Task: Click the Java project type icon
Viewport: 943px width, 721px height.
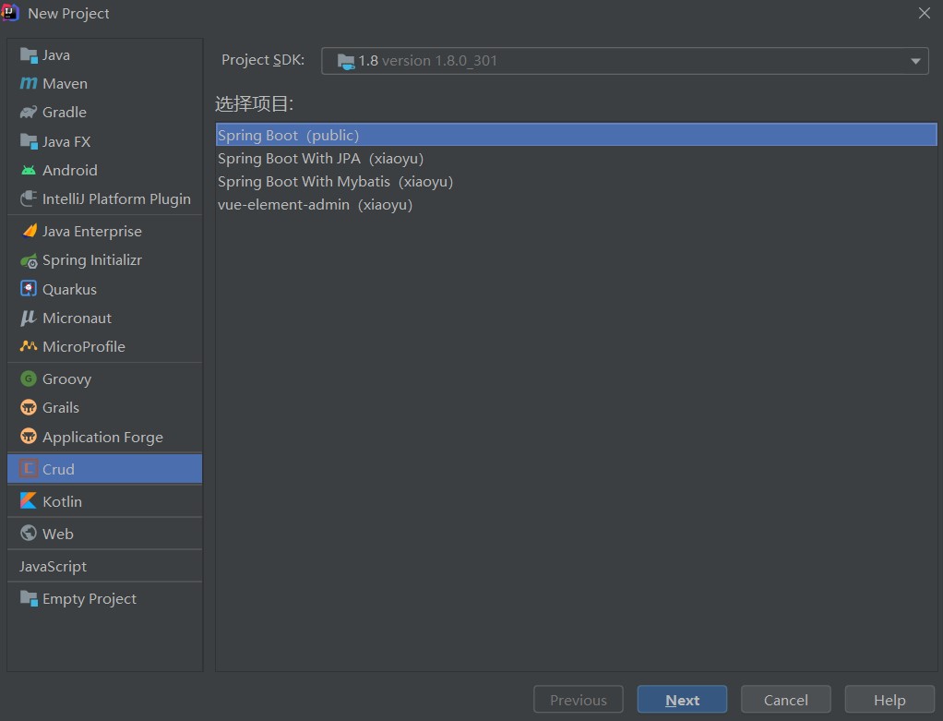Action: (29, 55)
